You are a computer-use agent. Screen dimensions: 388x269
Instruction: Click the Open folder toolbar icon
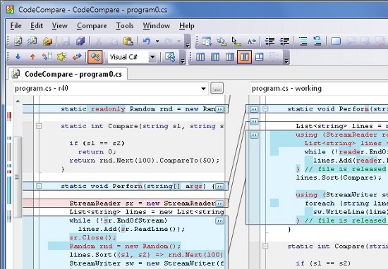pos(47,42)
